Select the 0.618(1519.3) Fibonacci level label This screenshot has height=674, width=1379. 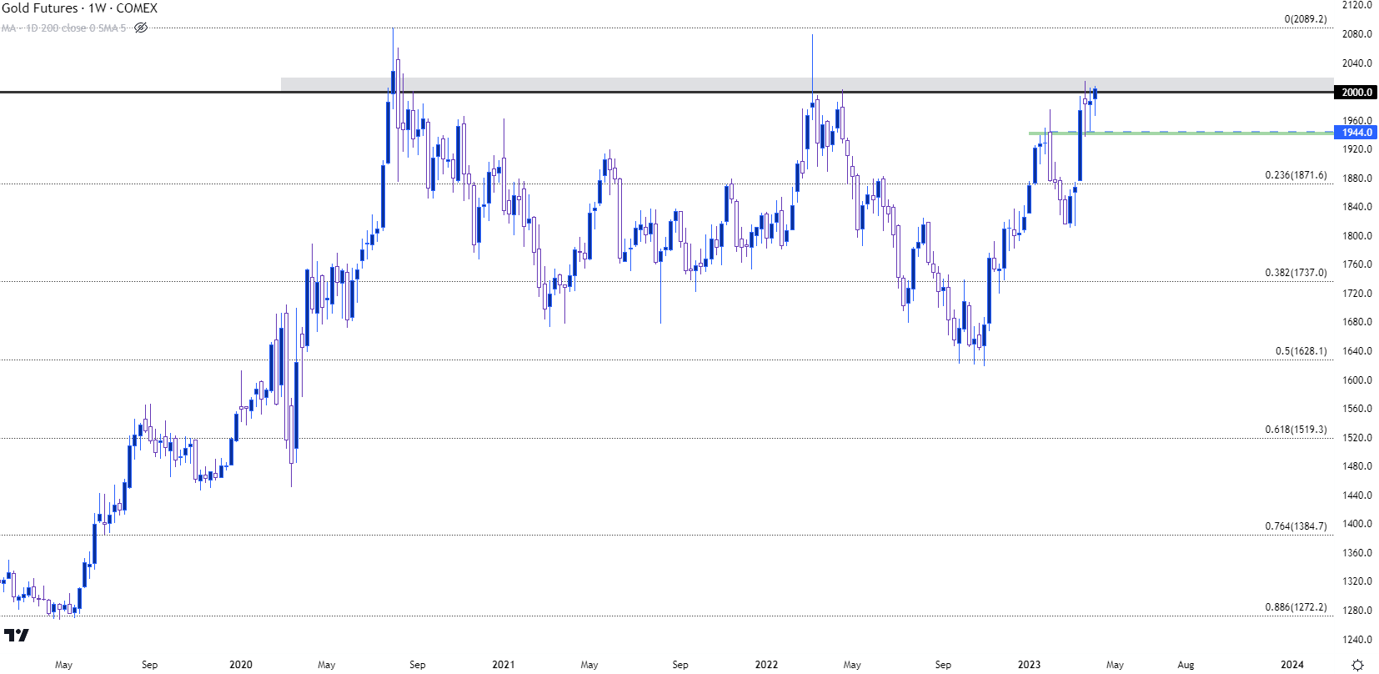[1295, 430]
